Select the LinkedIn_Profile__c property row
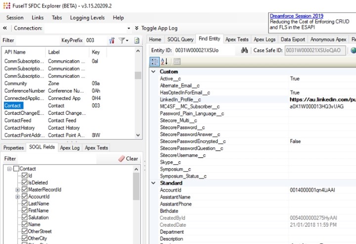This screenshot has width=356, height=244. tap(253, 100)
